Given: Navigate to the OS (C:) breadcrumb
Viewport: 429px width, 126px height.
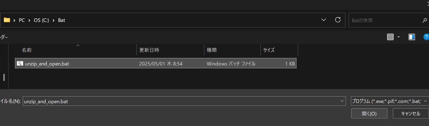Looking at the screenshot, I should coord(41,20).
